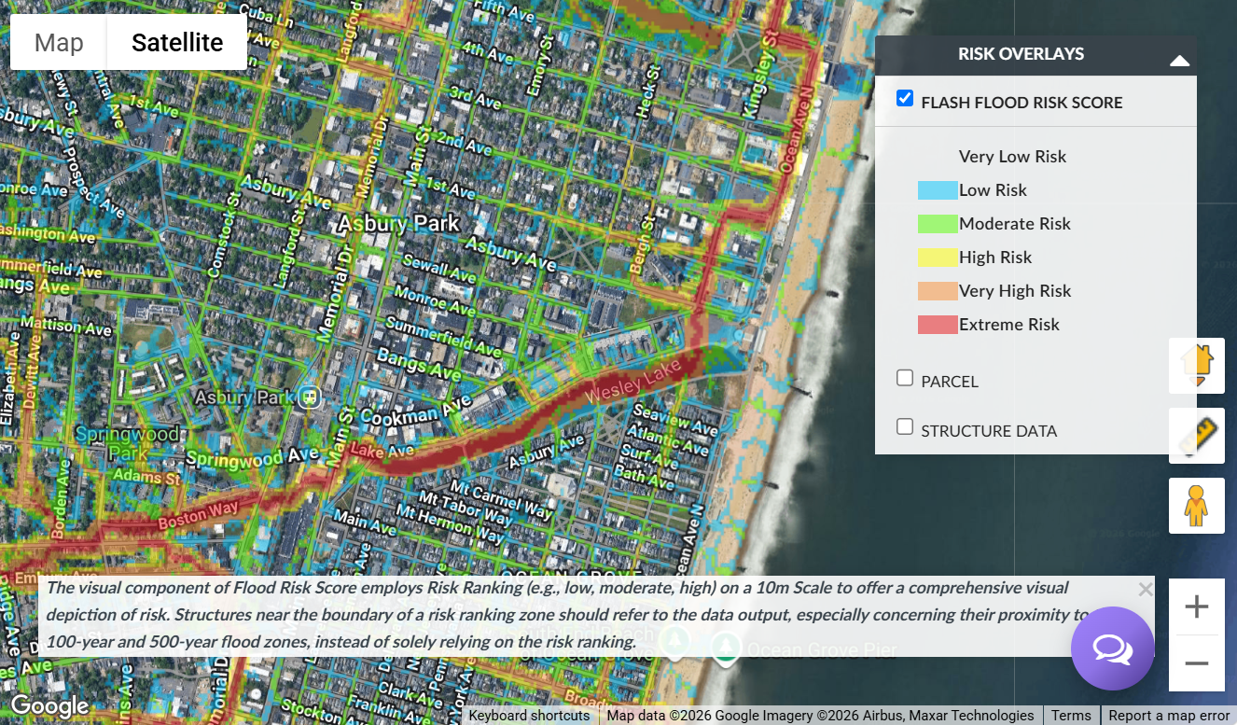Zoom out with the minus button
The width and height of the screenshot is (1237, 725).
click(x=1197, y=663)
